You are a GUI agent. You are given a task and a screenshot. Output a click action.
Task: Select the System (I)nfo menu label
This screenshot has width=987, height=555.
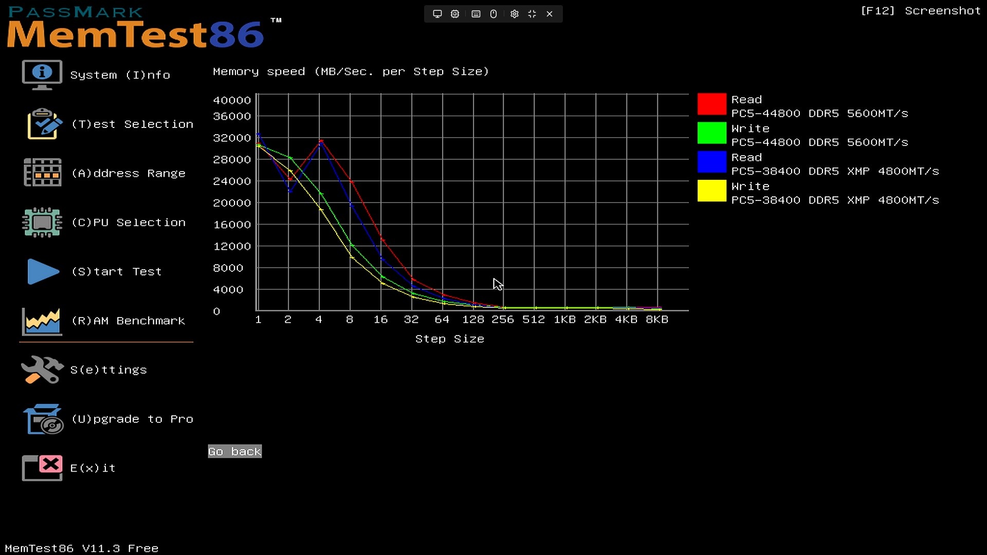pos(120,75)
